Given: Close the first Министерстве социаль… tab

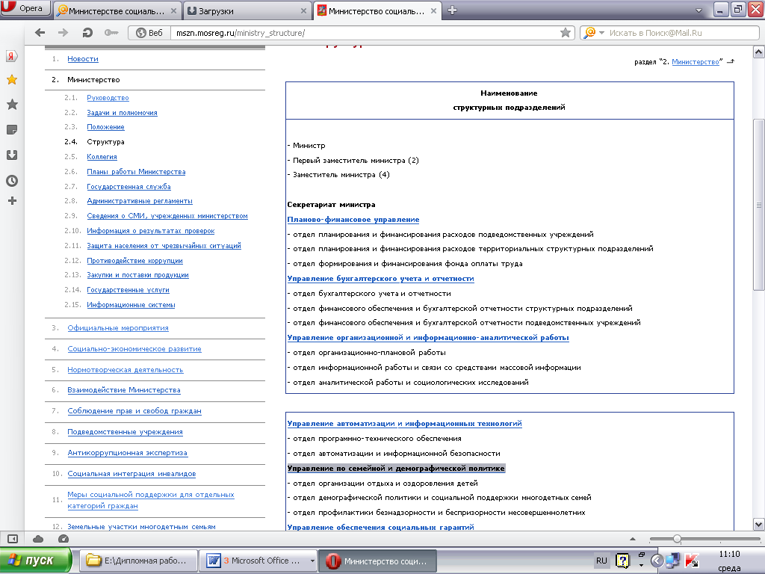Looking at the screenshot, I should coord(173,10).
